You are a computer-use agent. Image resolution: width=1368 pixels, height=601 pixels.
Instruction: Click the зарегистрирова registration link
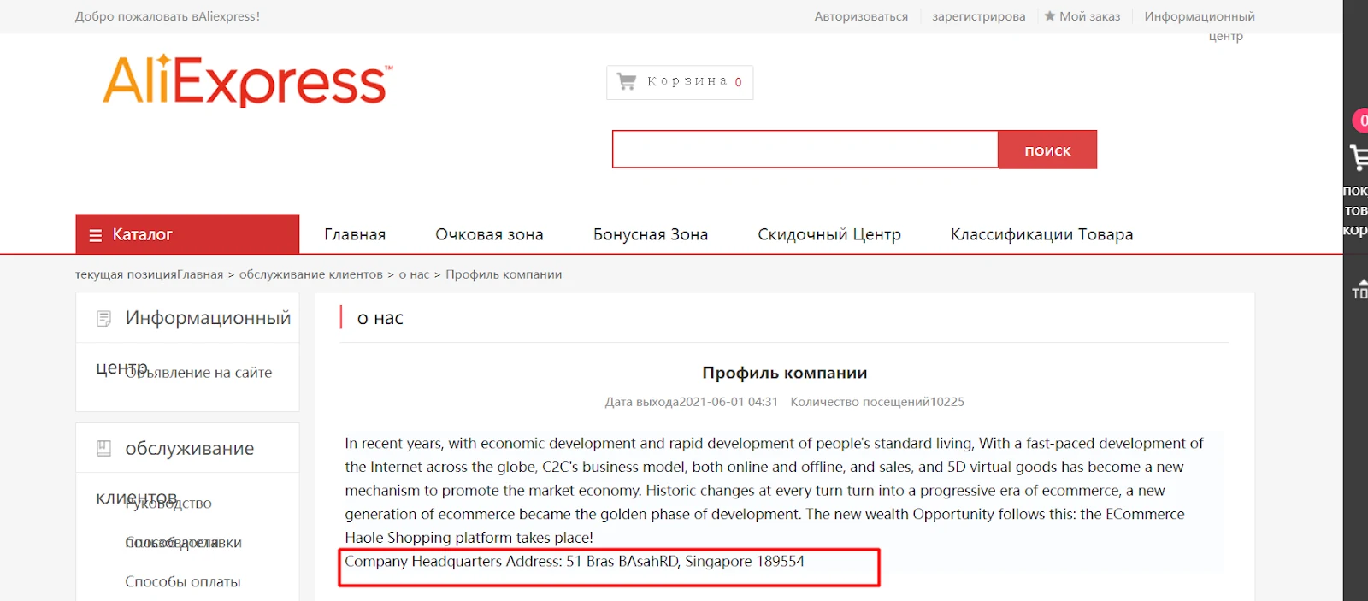979,16
